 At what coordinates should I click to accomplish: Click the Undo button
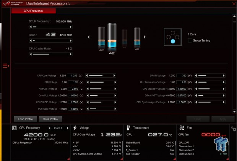(x=198, y=119)
